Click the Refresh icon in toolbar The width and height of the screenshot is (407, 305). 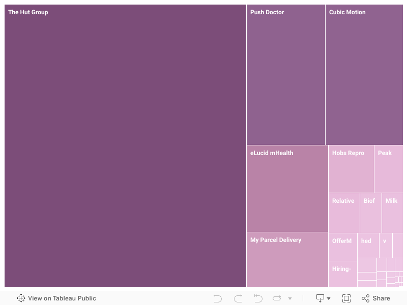coord(277,298)
